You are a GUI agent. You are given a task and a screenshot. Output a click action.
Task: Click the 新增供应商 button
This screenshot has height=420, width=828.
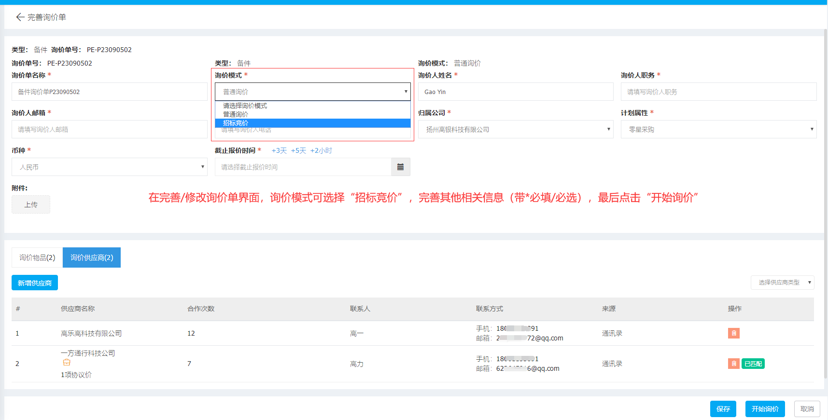[35, 283]
